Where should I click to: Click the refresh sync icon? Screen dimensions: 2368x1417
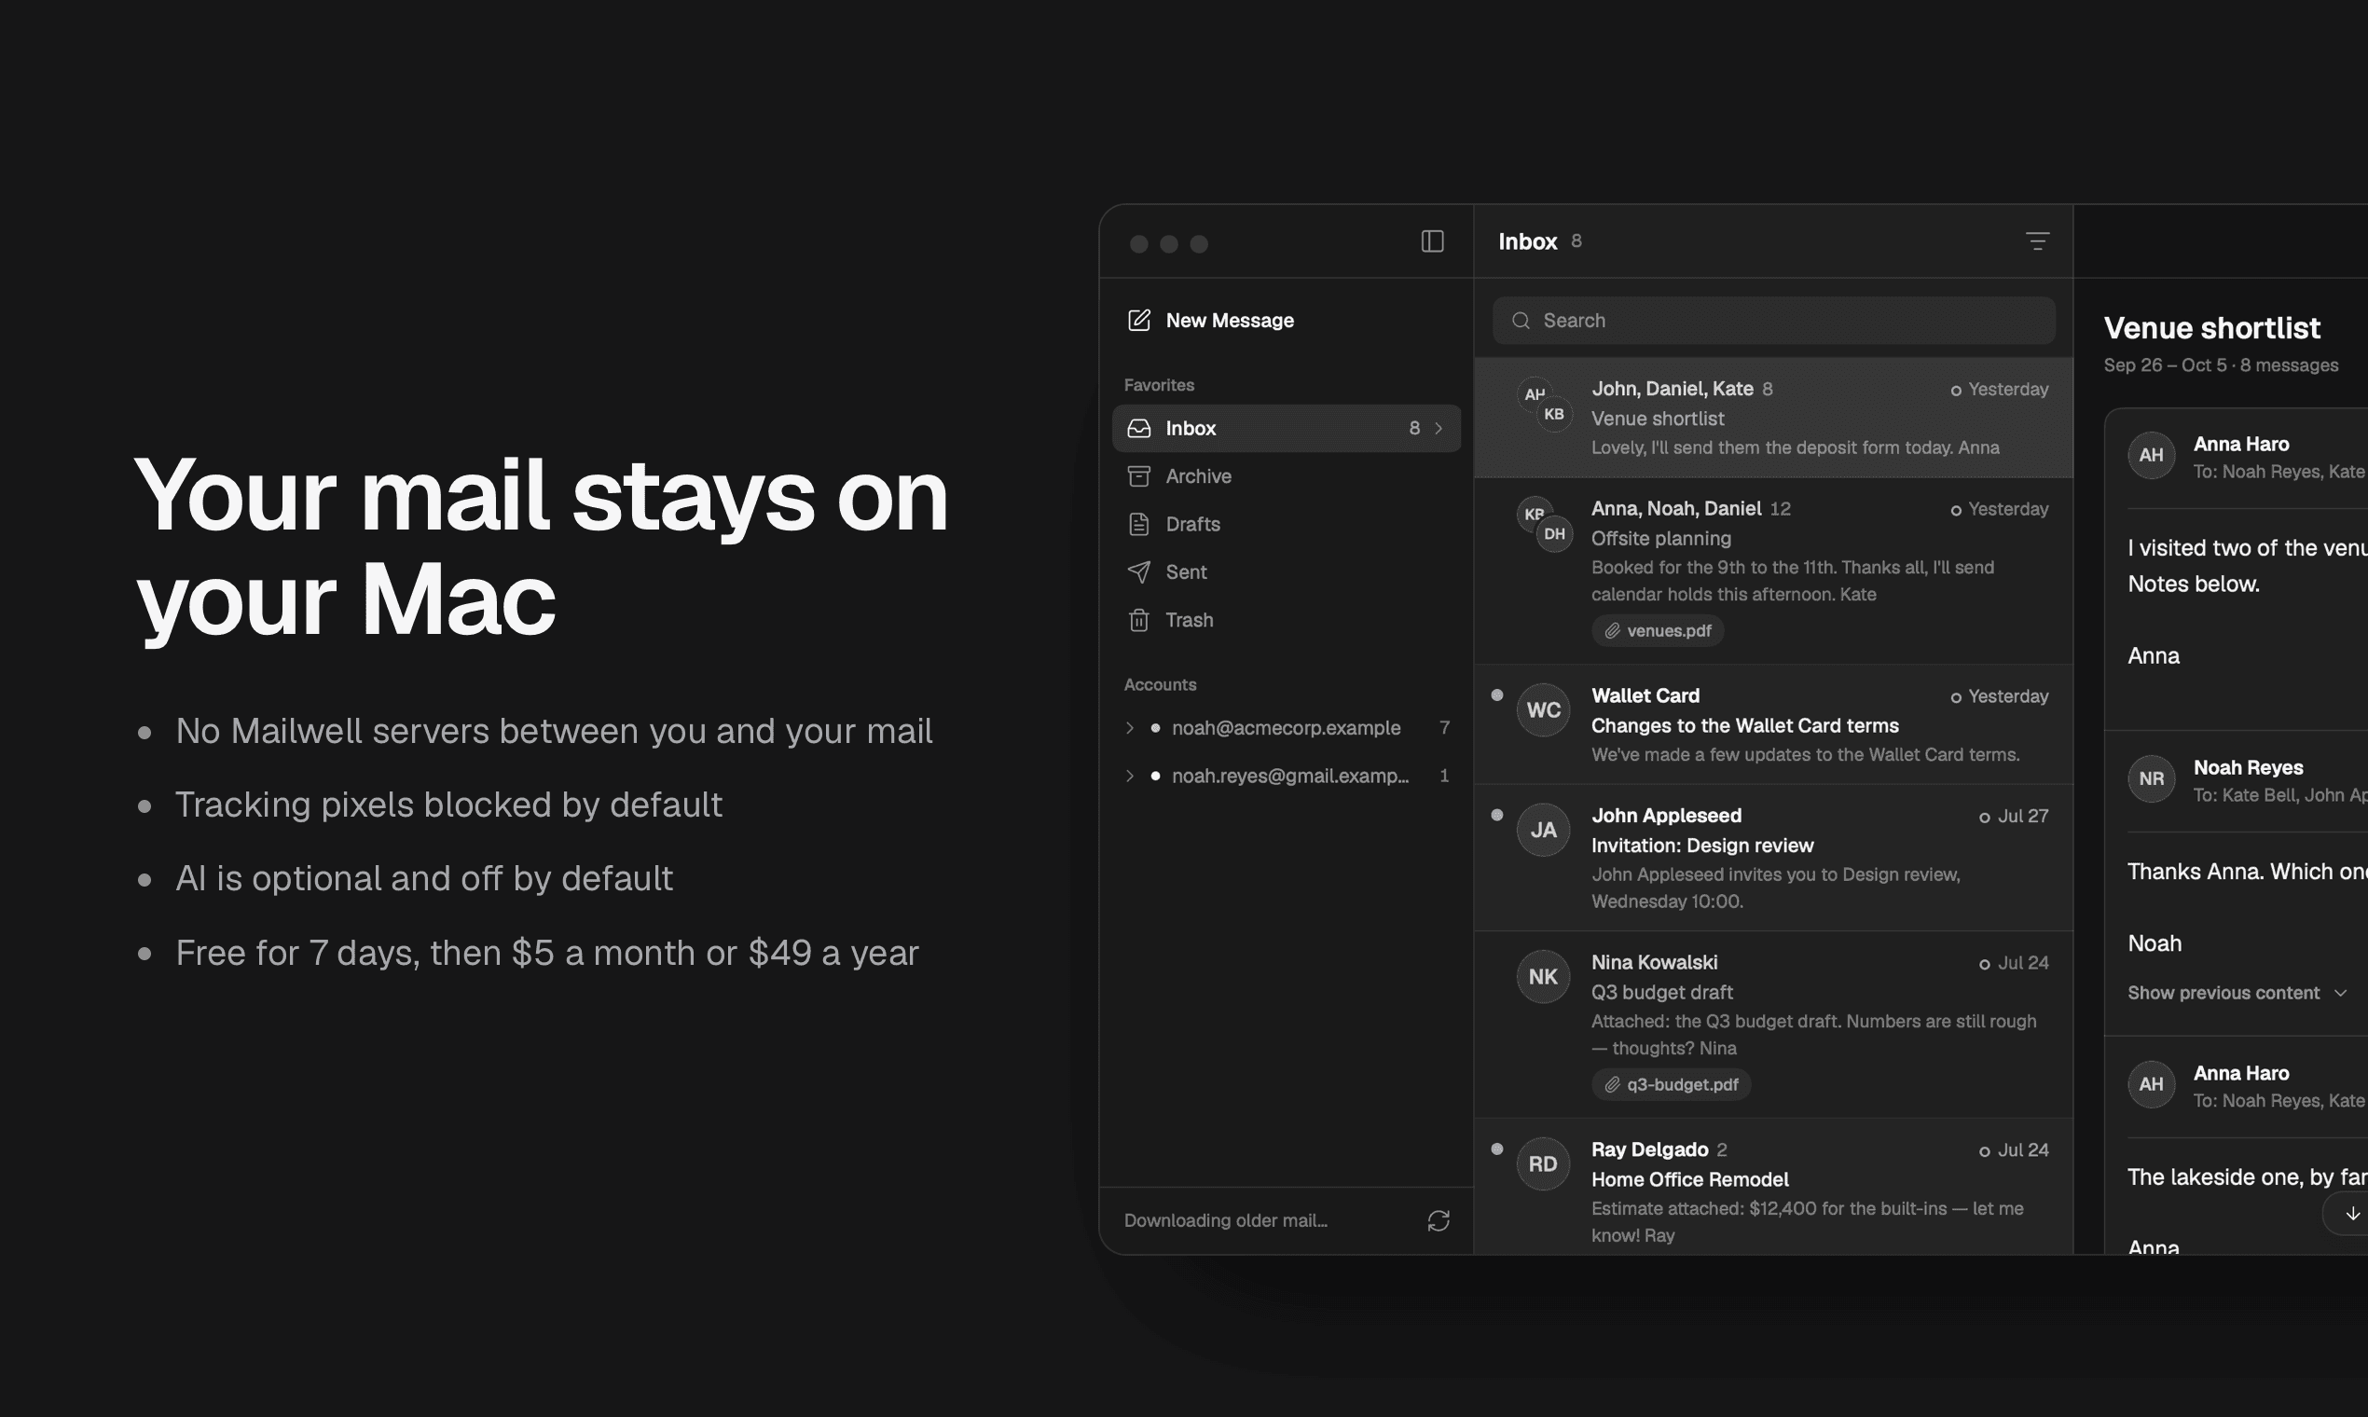(1438, 1220)
